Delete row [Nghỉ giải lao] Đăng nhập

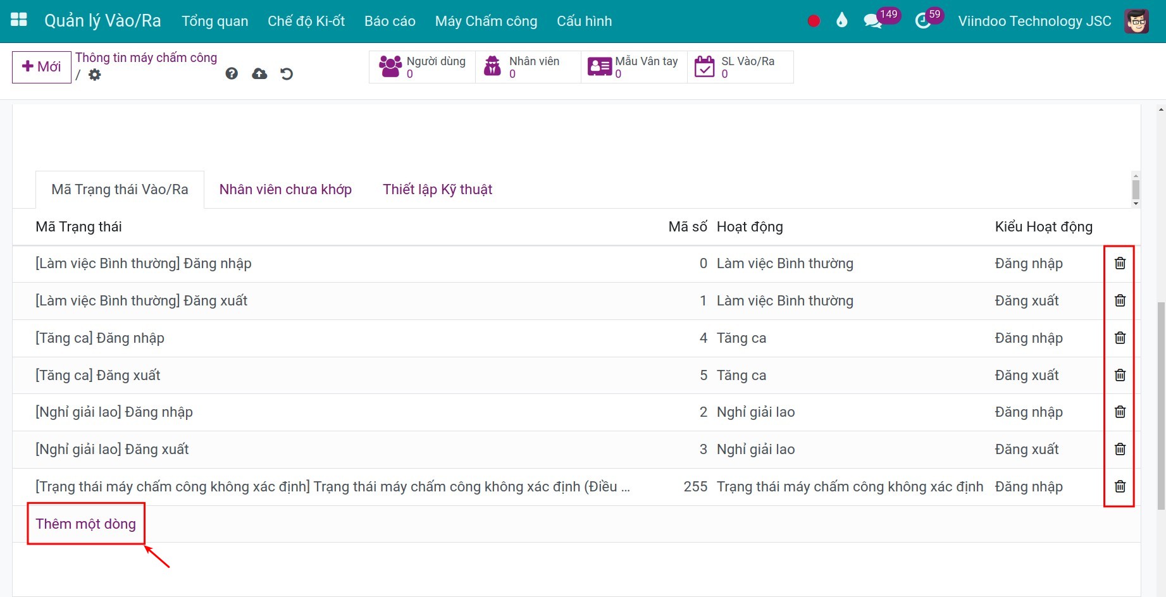1120,412
